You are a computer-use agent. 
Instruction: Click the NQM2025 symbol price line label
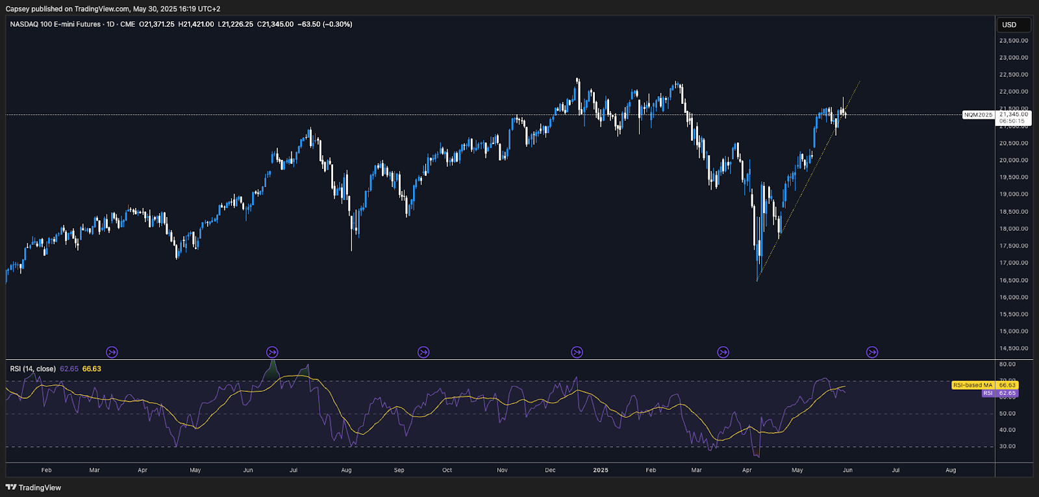click(x=978, y=115)
